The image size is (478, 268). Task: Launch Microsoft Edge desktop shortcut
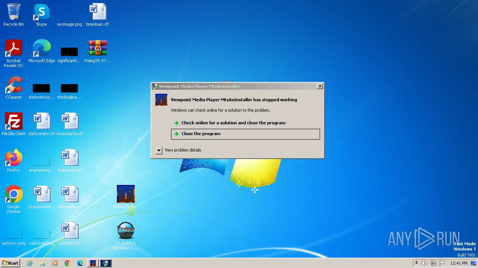pyautogui.click(x=41, y=51)
